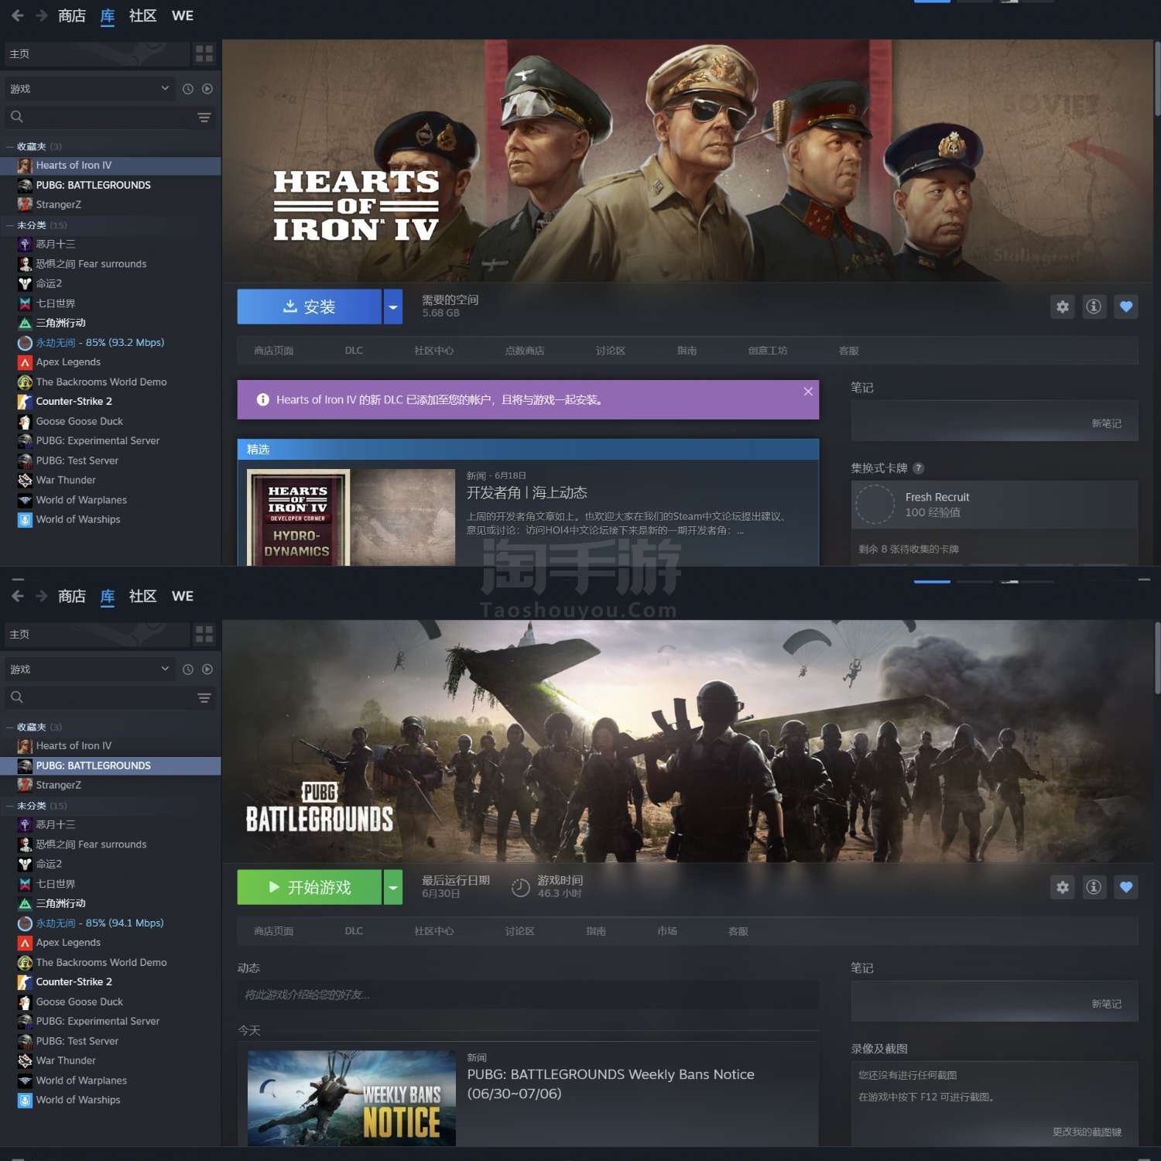Toggle recent-activity clock sort in top window sidebar
The image size is (1161, 1161).
click(188, 89)
